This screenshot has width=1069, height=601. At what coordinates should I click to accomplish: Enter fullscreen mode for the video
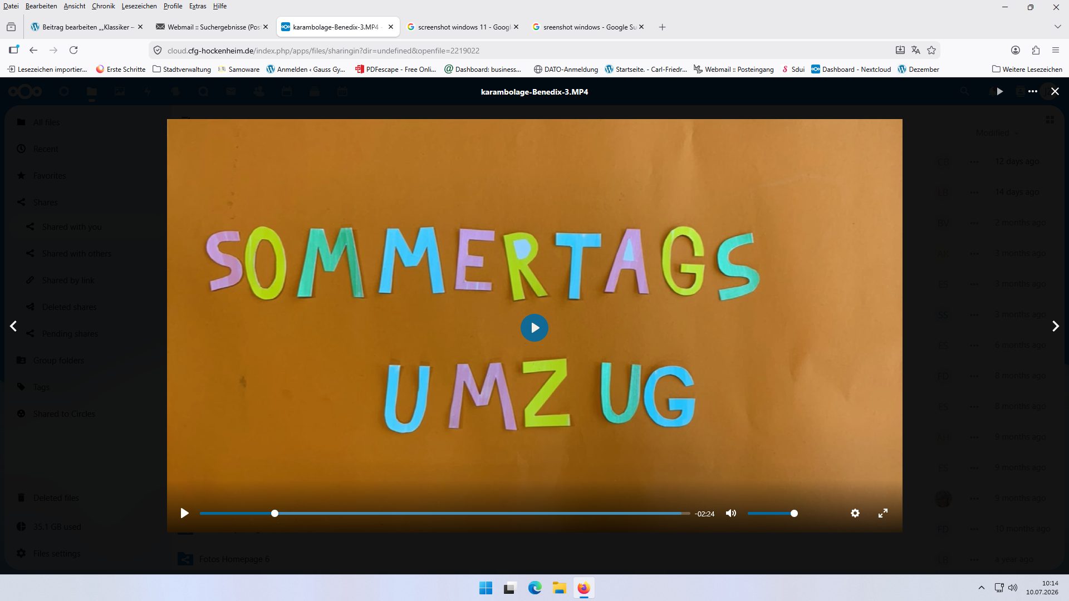883,513
